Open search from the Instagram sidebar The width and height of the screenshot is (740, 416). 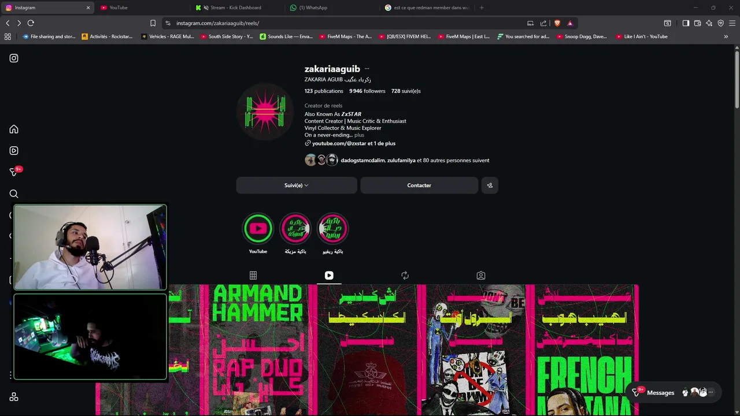[14, 194]
